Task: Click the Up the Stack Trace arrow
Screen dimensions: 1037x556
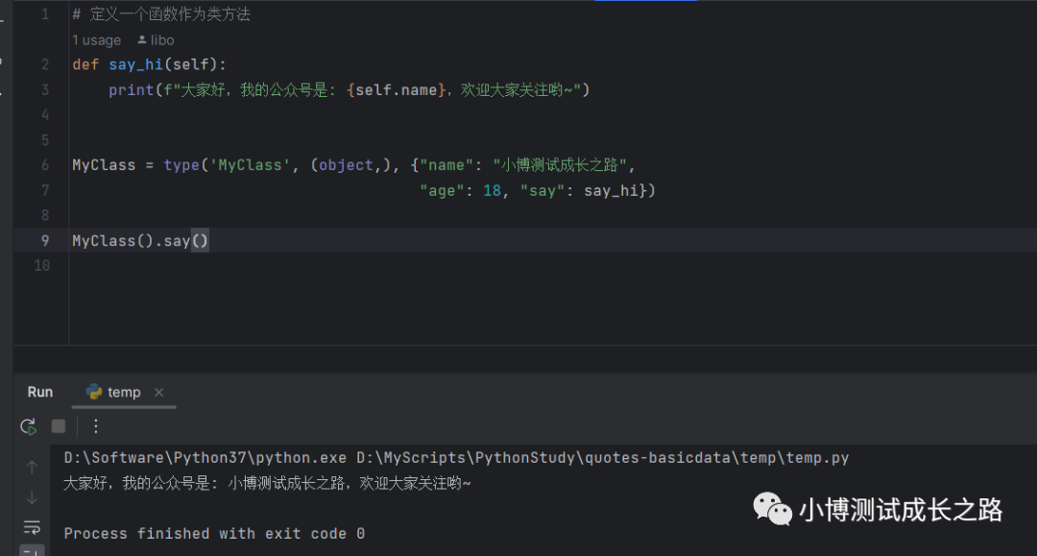Action: 32,468
